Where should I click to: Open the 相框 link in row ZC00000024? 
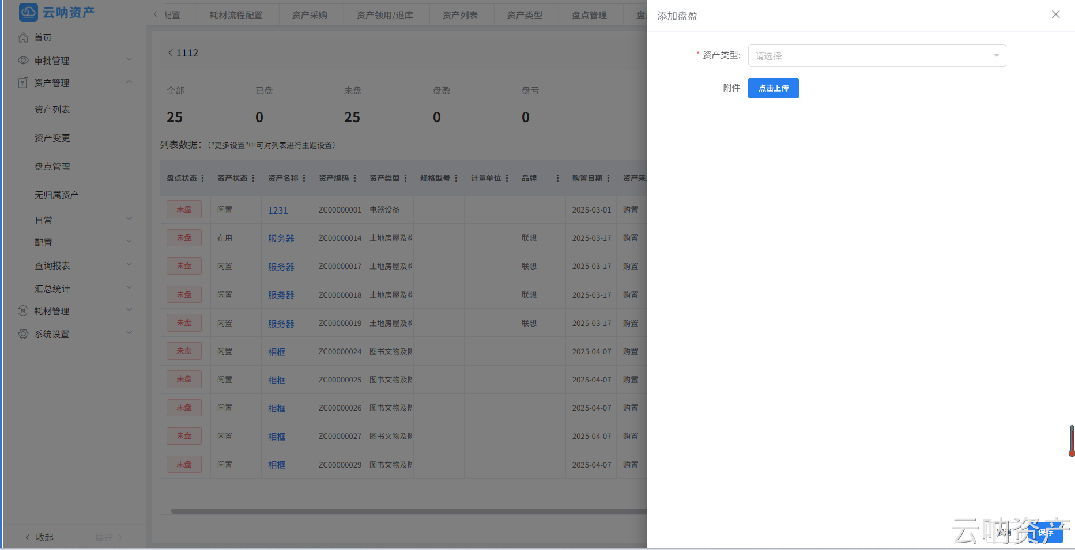(277, 352)
